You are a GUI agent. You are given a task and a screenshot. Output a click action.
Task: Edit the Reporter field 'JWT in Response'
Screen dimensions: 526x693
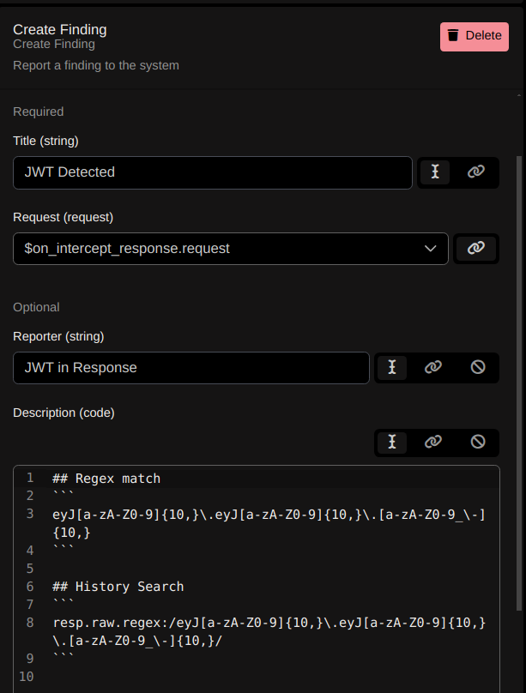[x=191, y=368]
